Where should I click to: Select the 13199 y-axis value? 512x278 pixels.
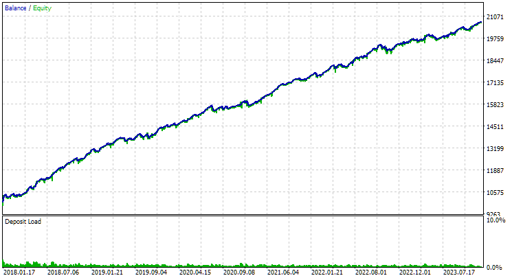495,149
